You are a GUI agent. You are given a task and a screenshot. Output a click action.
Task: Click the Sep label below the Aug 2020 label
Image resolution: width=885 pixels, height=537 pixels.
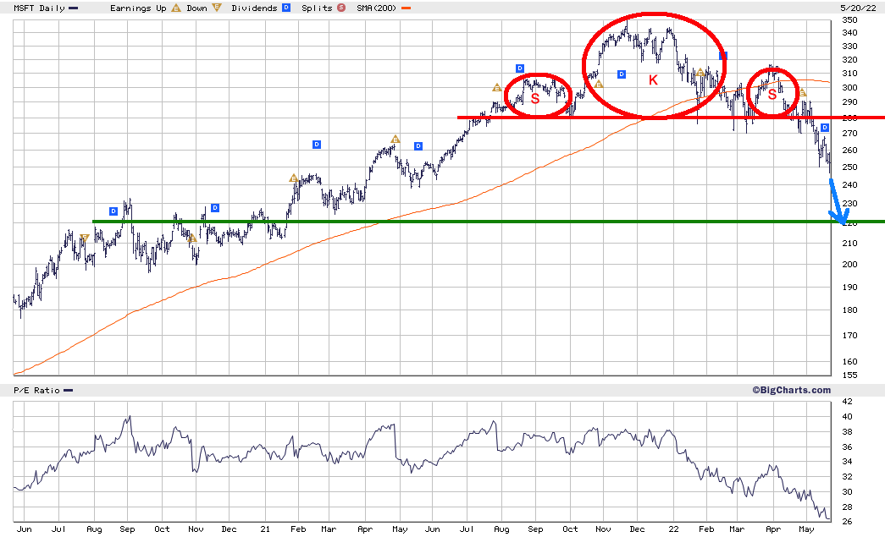tap(128, 529)
